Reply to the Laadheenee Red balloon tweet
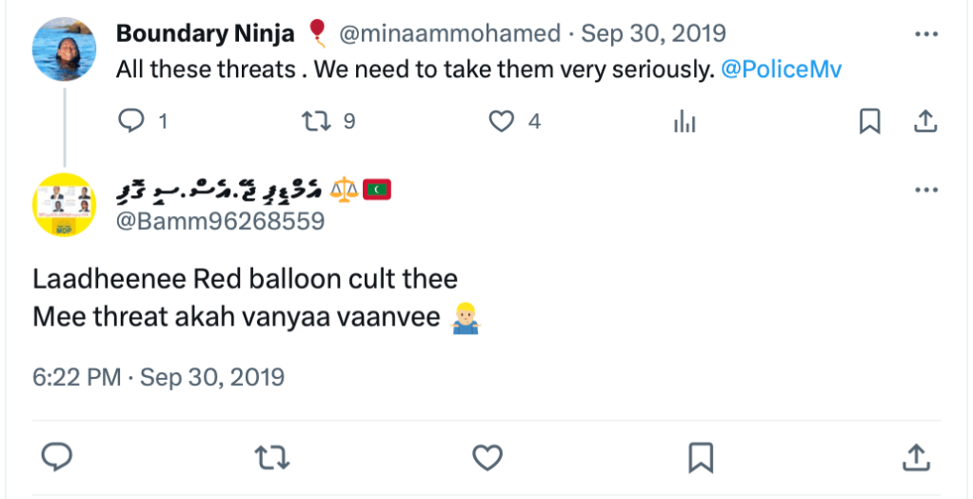 click(58, 457)
